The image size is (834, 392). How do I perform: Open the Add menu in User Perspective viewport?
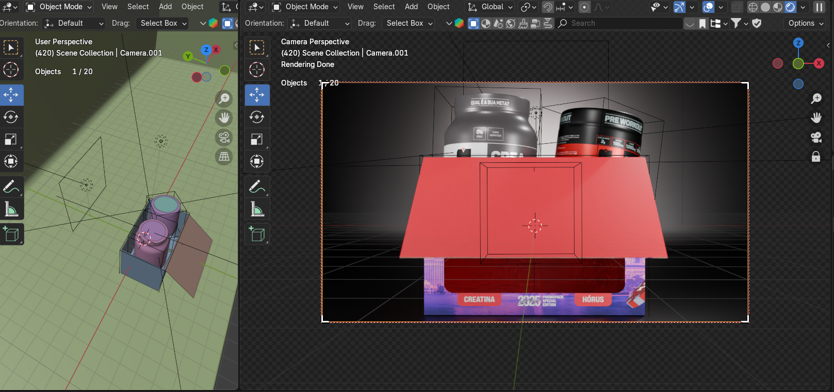click(x=165, y=7)
